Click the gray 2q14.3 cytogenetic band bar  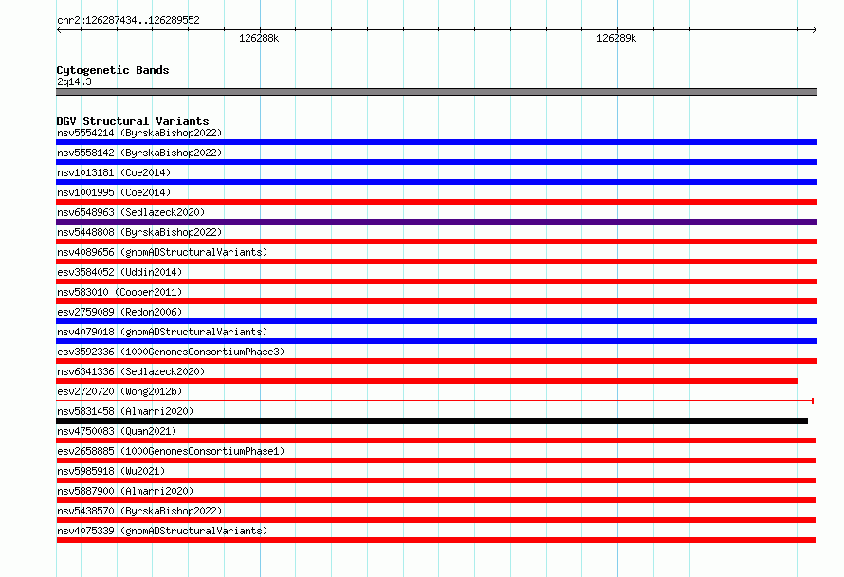[x=436, y=92]
